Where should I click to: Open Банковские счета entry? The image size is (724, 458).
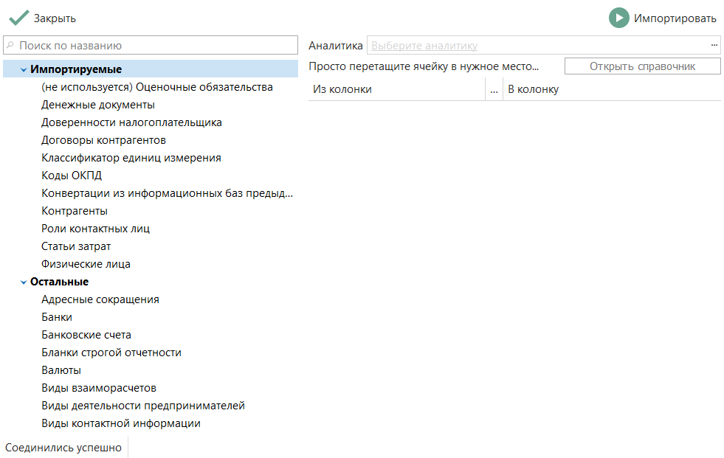[86, 335]
